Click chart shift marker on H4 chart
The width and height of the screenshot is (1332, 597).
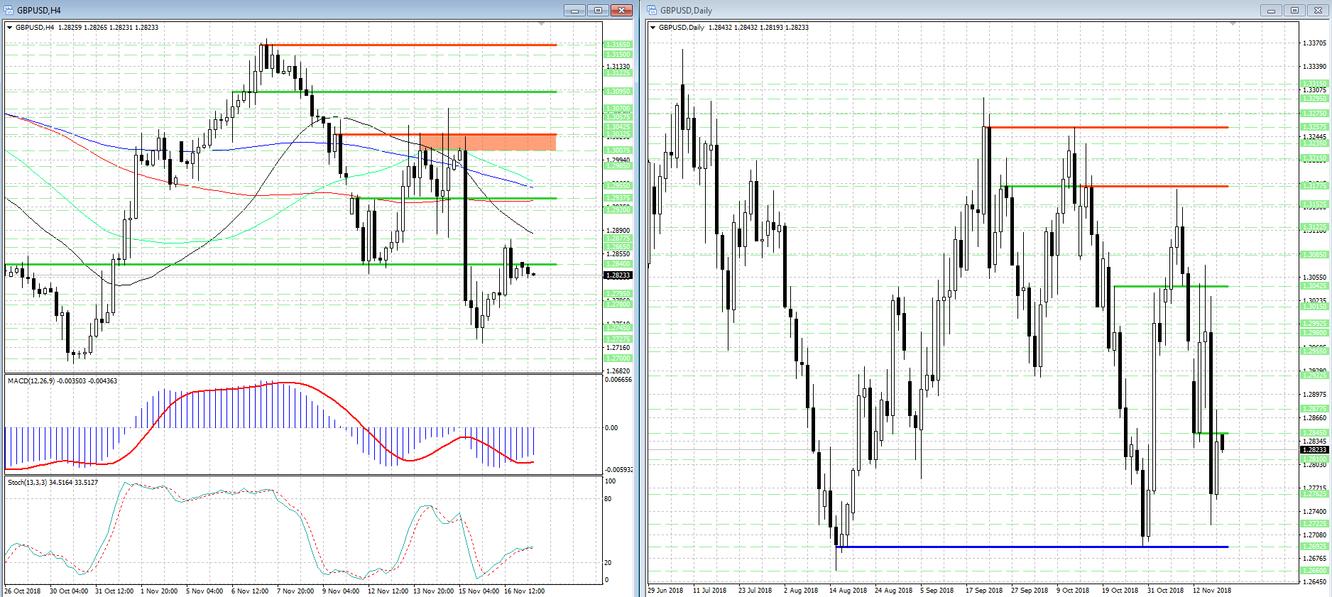pos(542,24)
